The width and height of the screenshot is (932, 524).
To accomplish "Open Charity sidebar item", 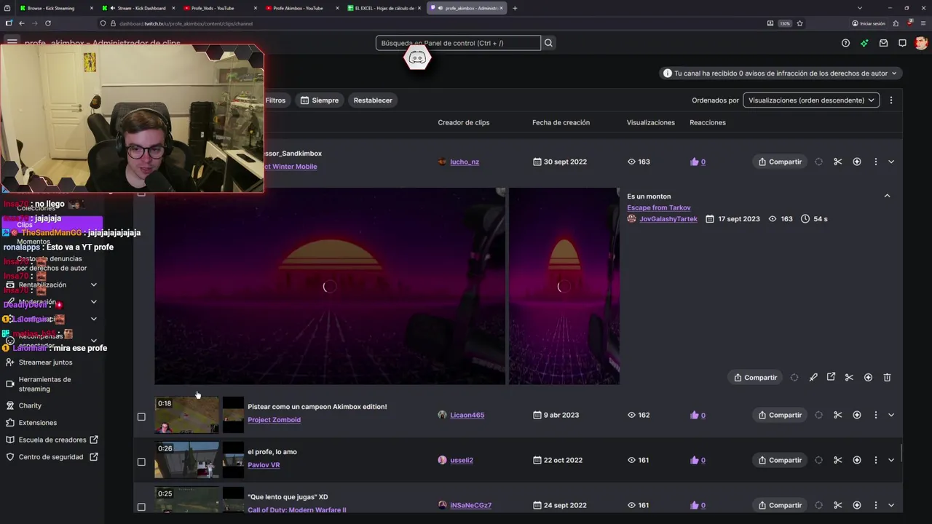I will point(30,405).
